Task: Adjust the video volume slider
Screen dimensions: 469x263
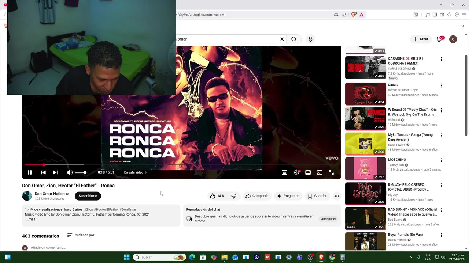Action: [x=80, y=172]
